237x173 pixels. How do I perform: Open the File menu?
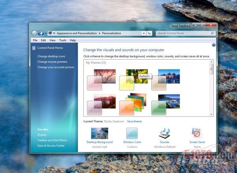coord(35,40)
